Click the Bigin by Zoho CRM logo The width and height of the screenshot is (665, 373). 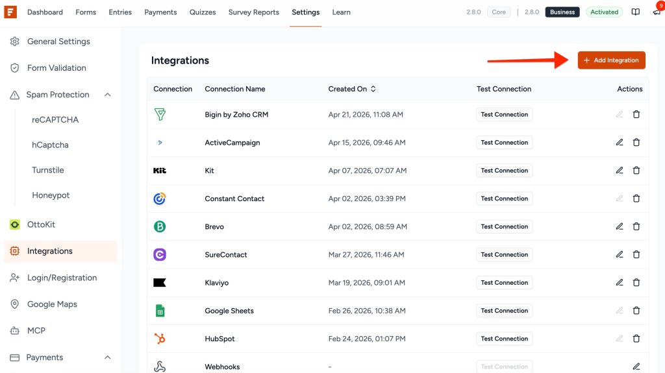point(160,114)
